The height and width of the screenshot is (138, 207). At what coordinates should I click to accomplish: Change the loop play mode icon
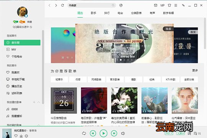click(x=84, y=133)
